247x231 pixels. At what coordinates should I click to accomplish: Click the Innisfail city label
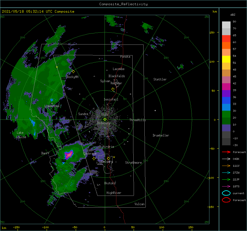111,99
